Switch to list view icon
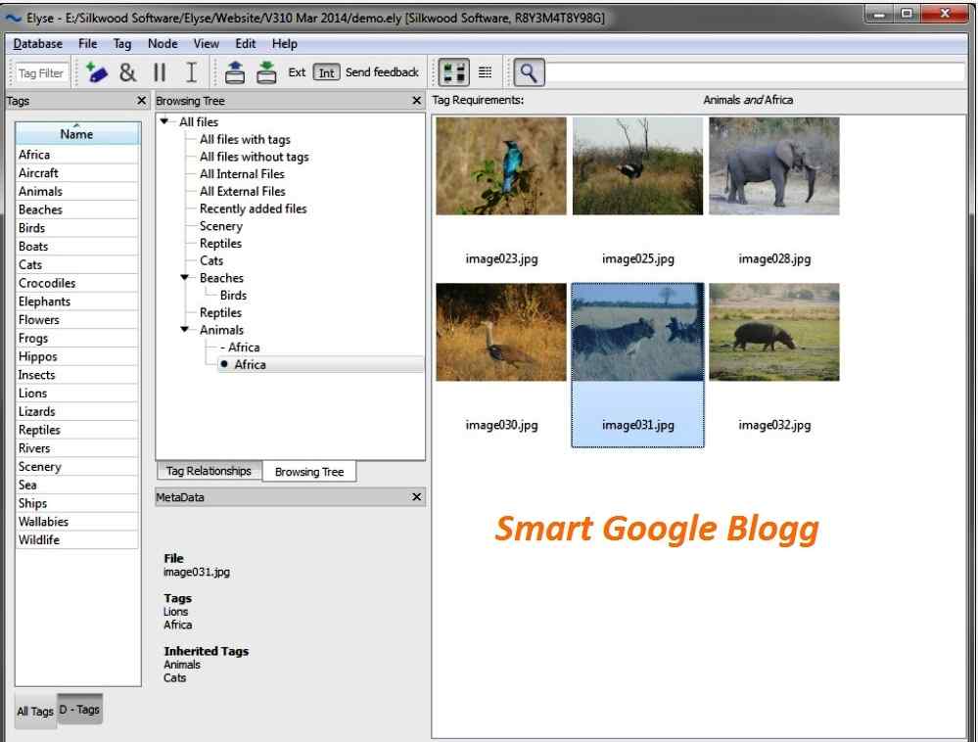Viewport: 978px width, 742px height. (486, 70)
